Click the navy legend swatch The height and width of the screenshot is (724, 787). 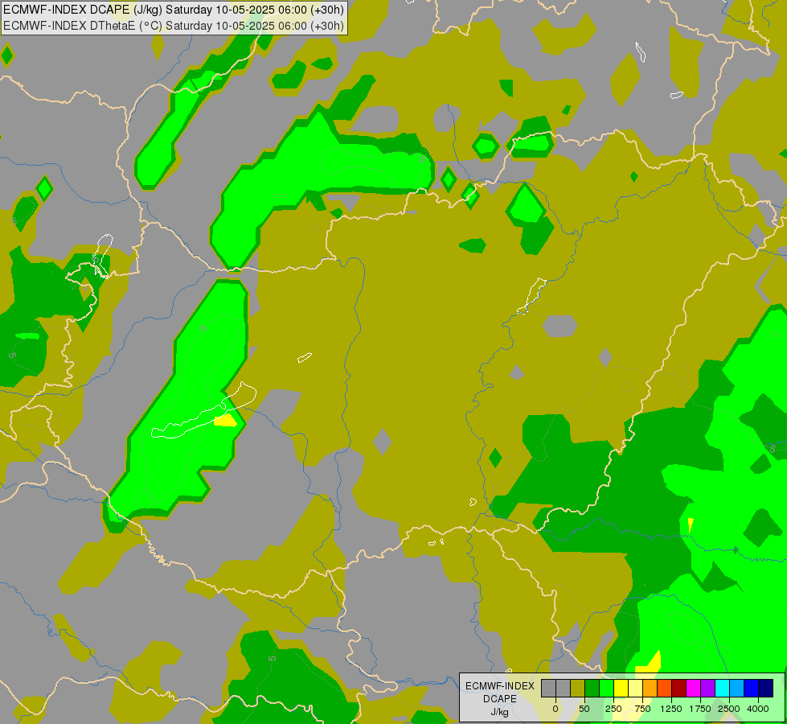tap(766, 689)
